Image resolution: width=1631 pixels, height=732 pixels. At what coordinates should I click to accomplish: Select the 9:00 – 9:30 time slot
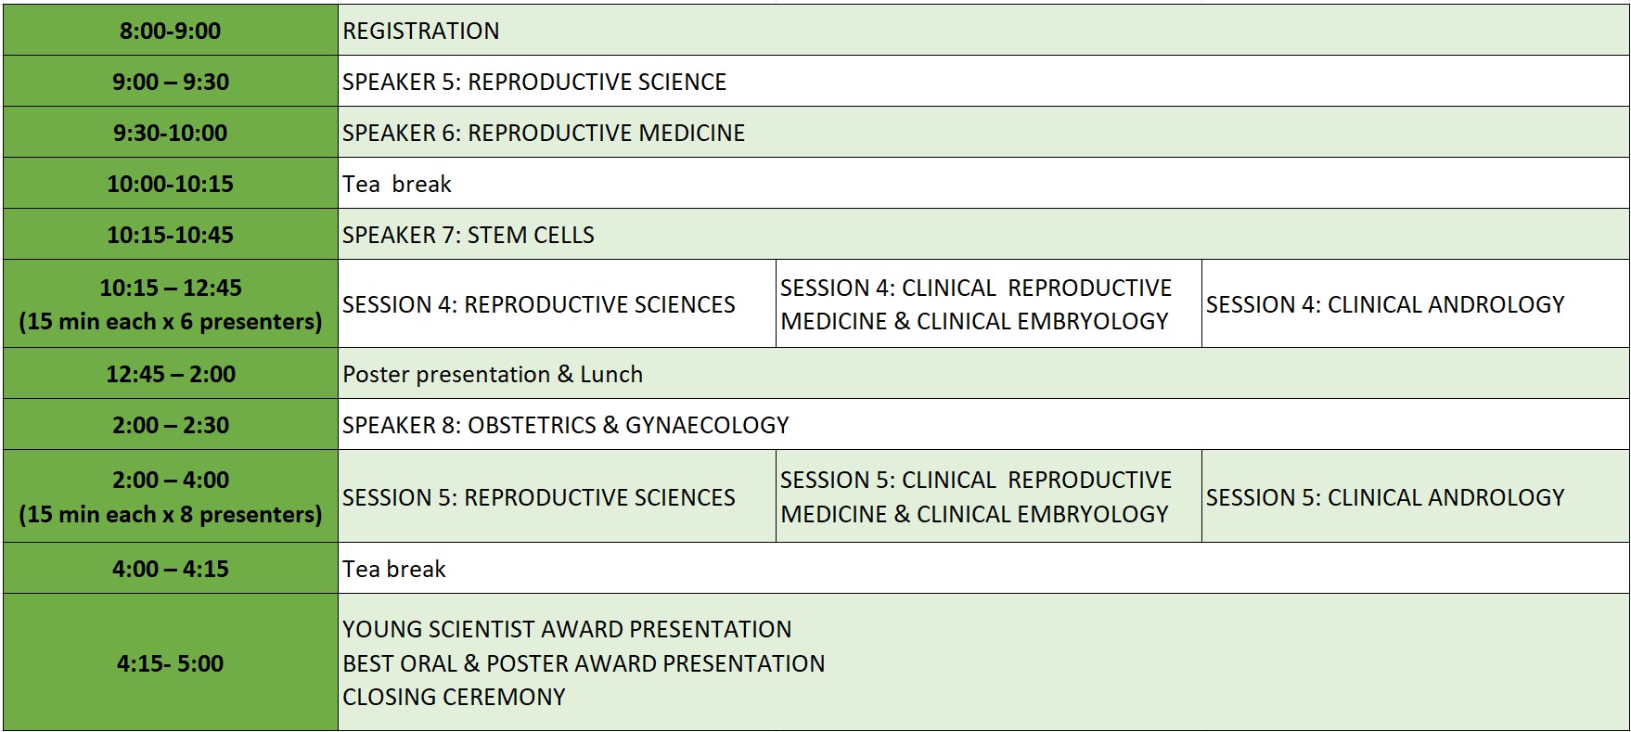[170, 82]
